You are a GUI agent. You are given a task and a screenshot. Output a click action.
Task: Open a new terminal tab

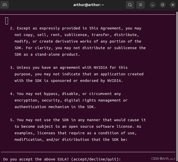click(5, 5)
